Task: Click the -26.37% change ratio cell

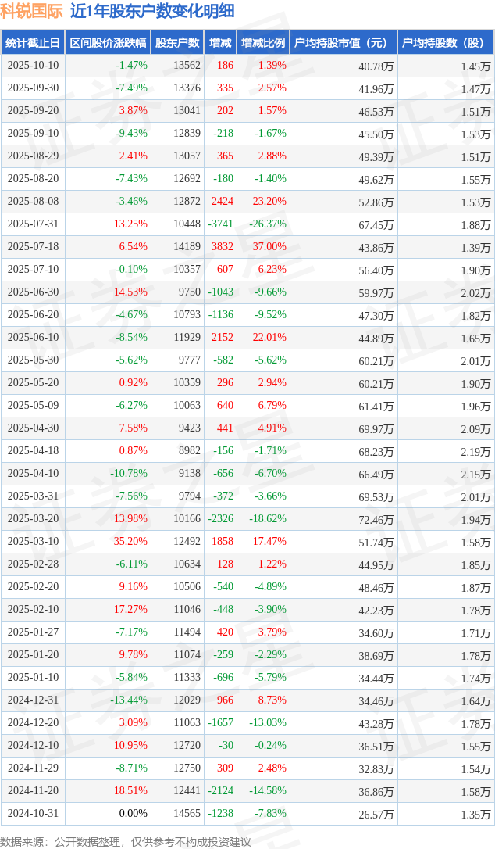Action: click(268, 224)
